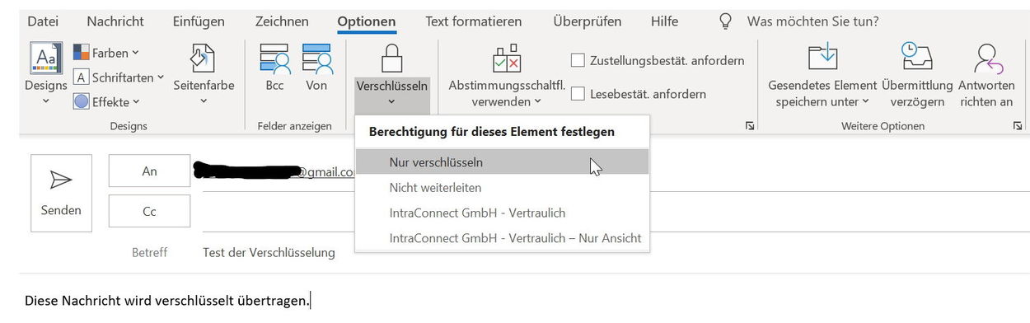
Task: Expand the Schriftarten dropdown
Action: [x=119, y=77]
